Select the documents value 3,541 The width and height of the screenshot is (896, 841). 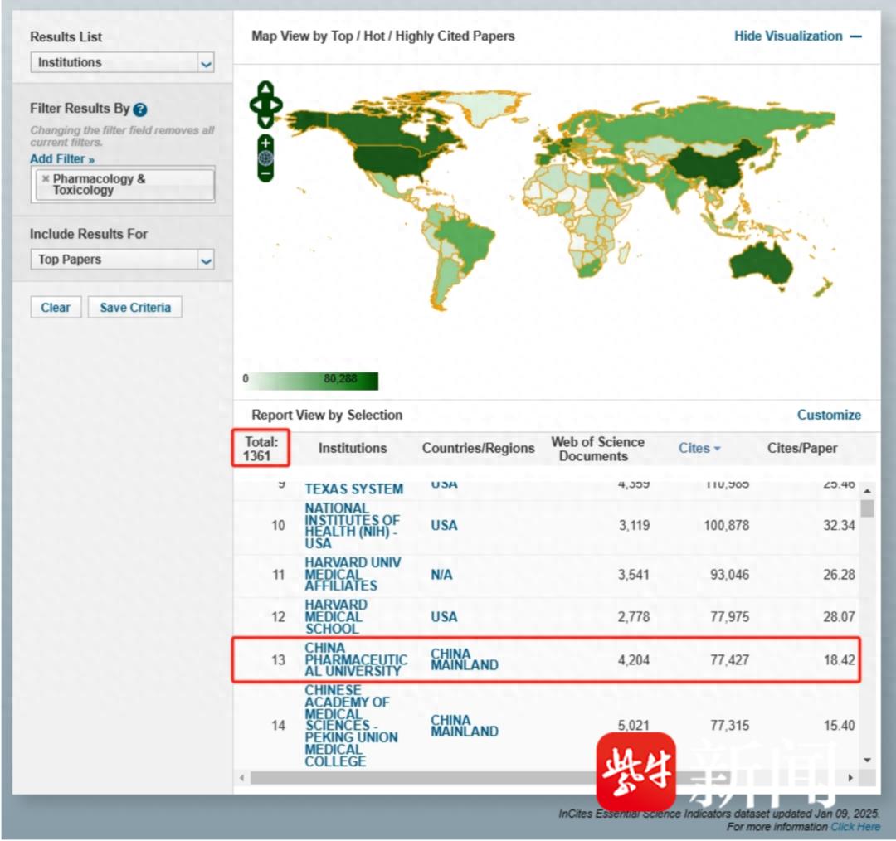point(634,575)
